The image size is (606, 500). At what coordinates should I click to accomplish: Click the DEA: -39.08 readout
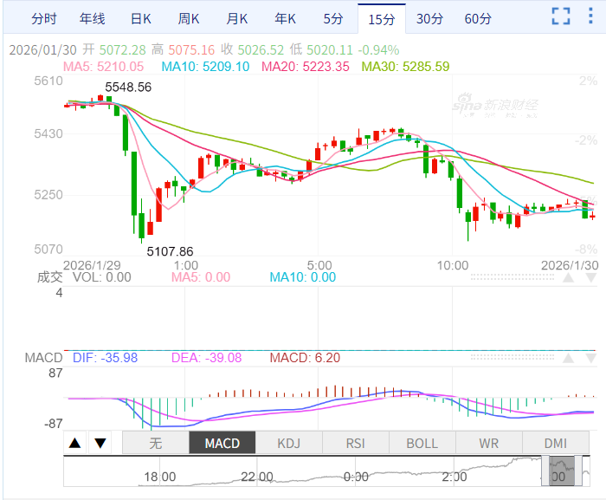point(206,358)
